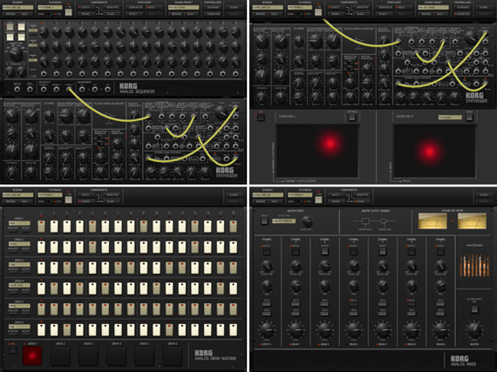Screen dimensions: 497x372
Task: Select KEYBOARD controller in sequencer view top bar
Action: [x=213, y=7]
